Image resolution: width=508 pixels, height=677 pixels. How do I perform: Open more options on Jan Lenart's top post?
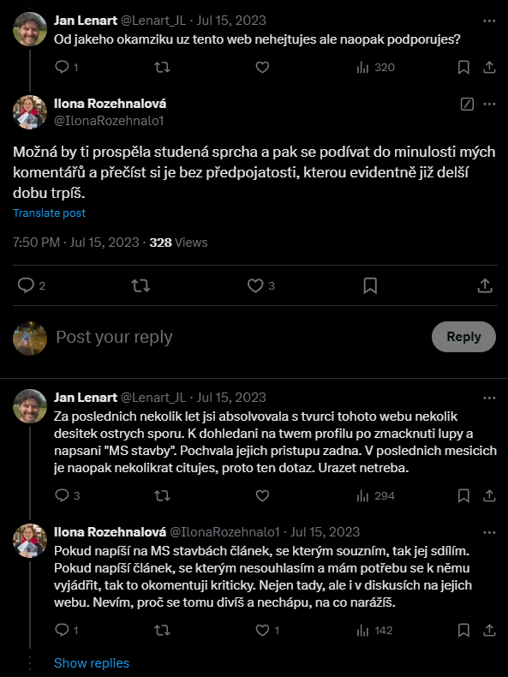489,21
